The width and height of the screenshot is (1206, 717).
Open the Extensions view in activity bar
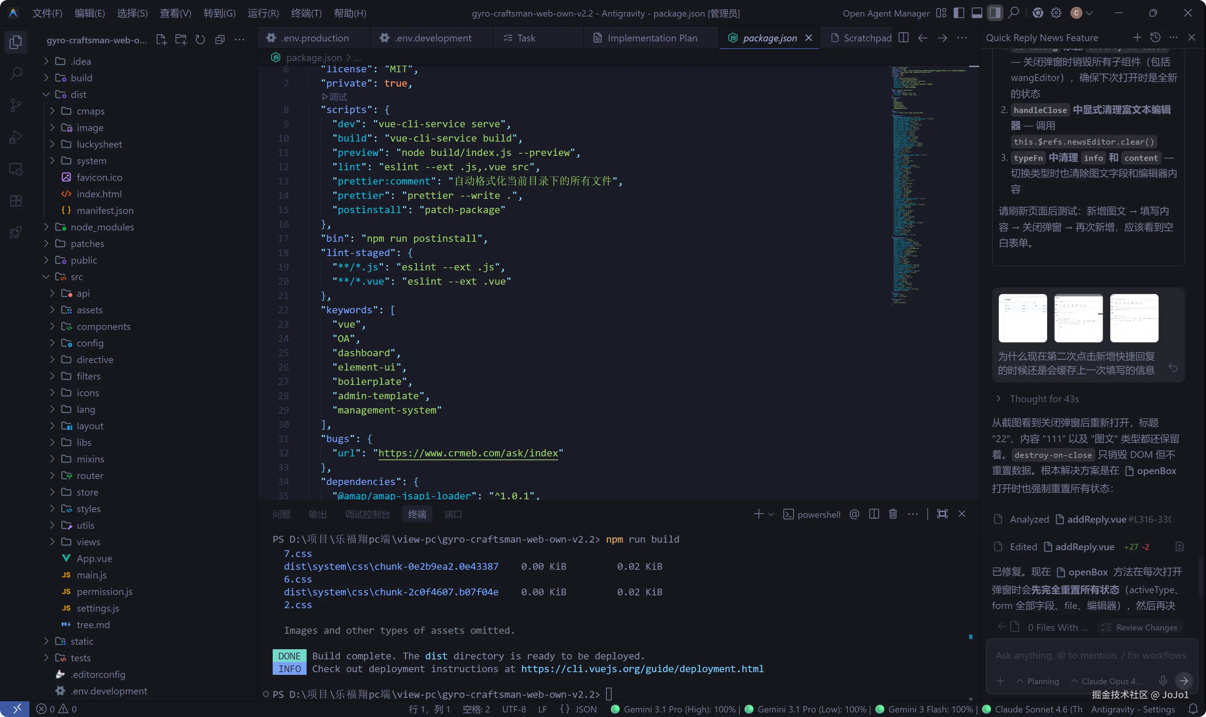click(16, 200)
